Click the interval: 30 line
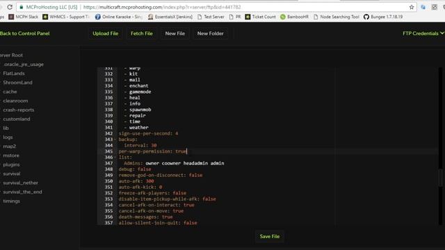Screen dimensions: 445x250 click(140, 145)
